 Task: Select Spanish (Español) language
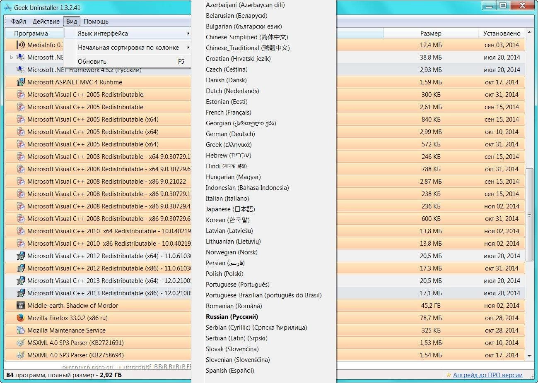(x=230, y=371)
